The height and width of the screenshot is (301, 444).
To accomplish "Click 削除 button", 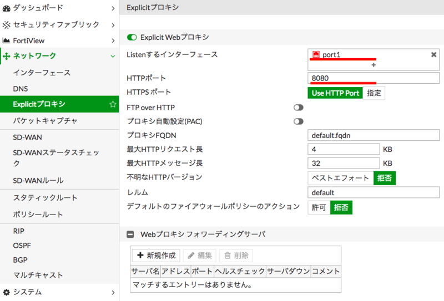I will [236, 256].
